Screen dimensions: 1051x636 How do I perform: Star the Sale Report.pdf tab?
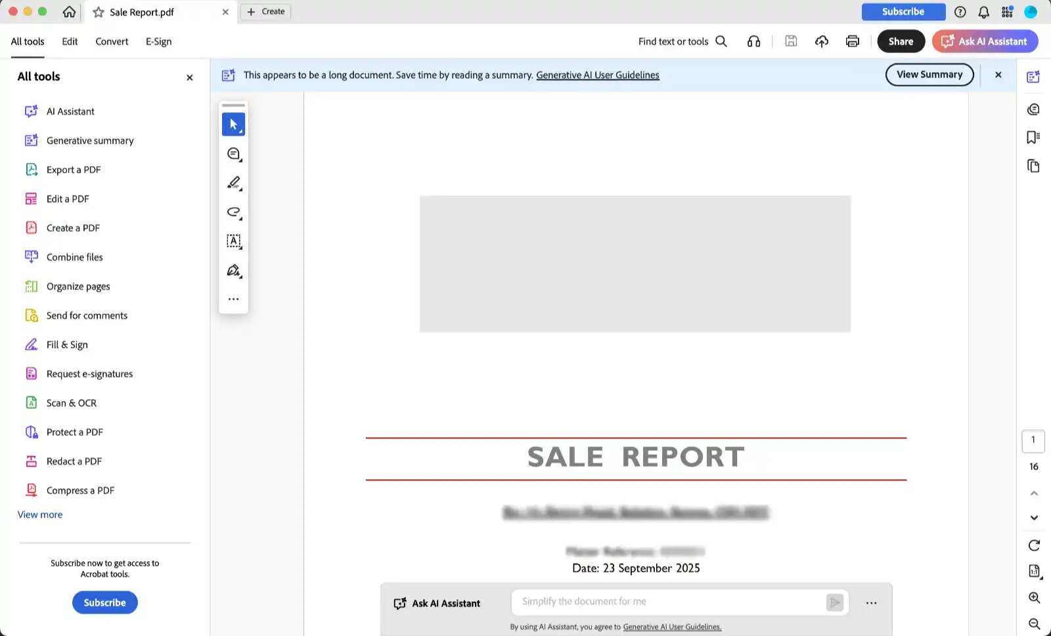99,12
